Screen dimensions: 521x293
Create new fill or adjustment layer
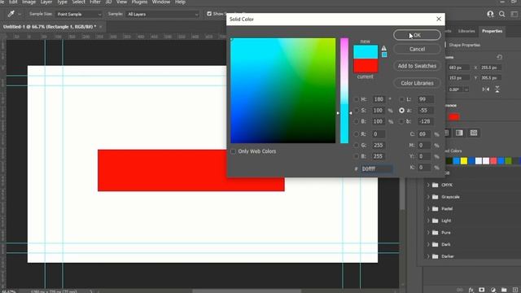[x=493, y=290]
